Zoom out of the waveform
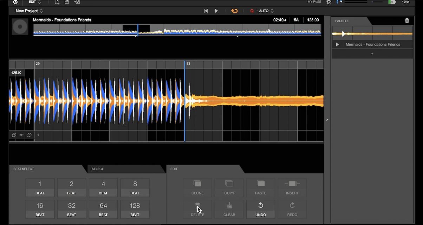The image size is (423, 225). pos(30,135)
